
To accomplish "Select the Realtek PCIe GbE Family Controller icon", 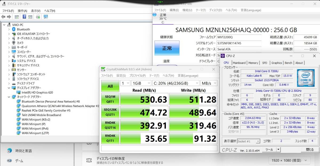I will pyautogui.click(x=19, y=110).
